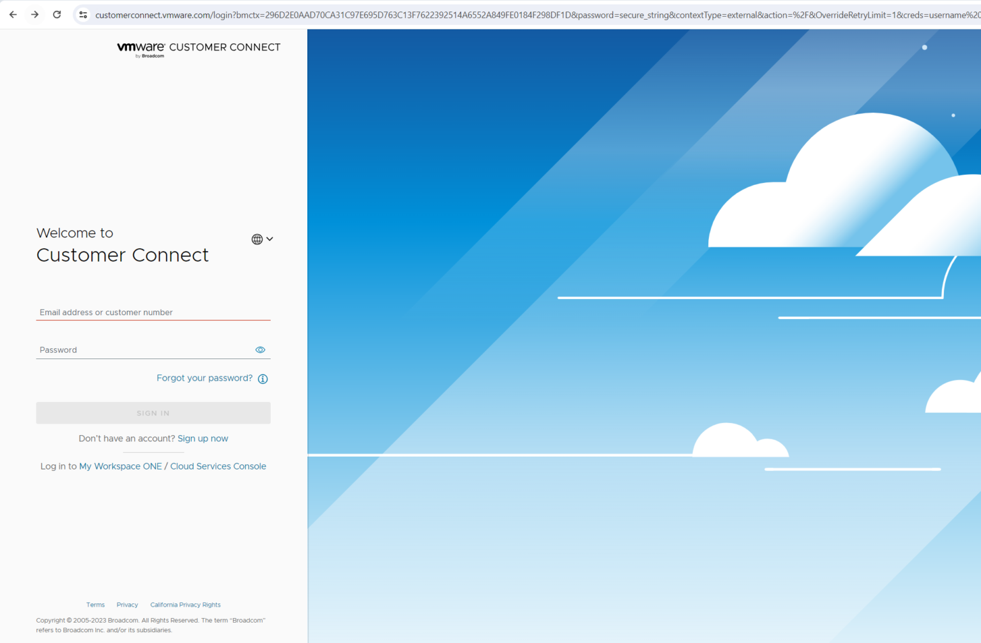Click the browser back navigation arrow

pyautogui.click(x=13, y=14)
